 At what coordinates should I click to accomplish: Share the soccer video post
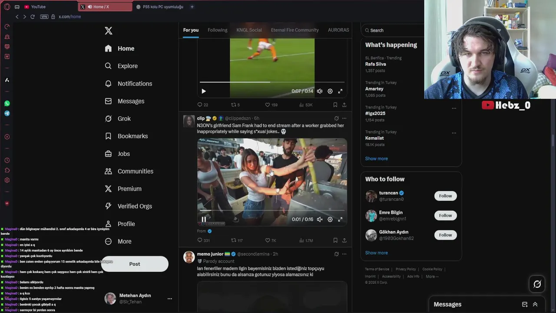click(344, 105)
